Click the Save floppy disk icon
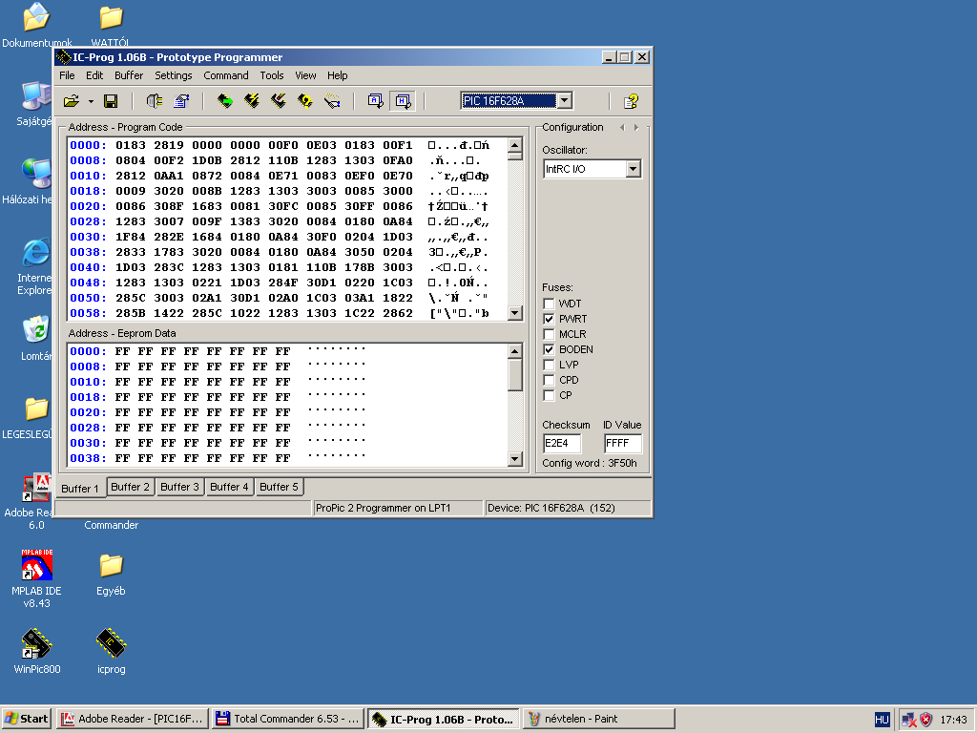The width and height of the screenshot is (977, 733). [111, 101]
